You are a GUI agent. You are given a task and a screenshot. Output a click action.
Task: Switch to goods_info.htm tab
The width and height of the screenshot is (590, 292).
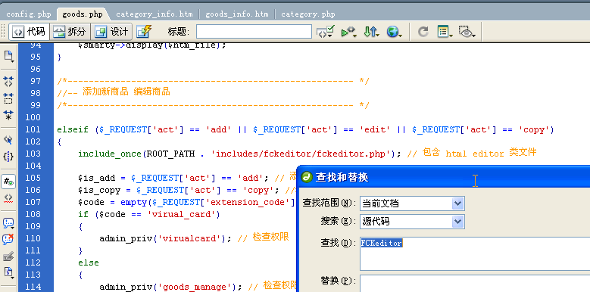pyautogui.click(x=236, y=14)
